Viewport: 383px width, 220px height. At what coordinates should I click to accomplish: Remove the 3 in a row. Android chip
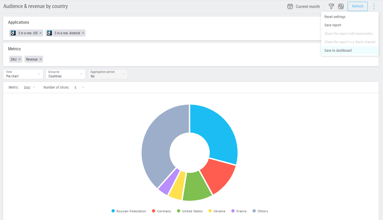point(83,33)
